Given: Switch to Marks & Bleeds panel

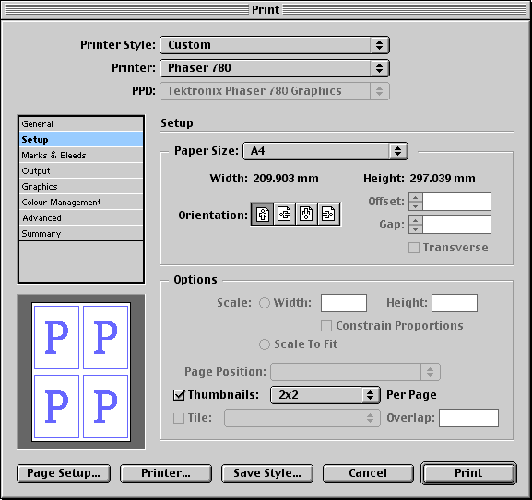Looking at the screenshot, I should (81, 155).
